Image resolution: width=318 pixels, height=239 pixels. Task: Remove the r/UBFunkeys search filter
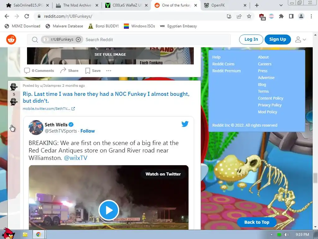[x=78, y=40]
